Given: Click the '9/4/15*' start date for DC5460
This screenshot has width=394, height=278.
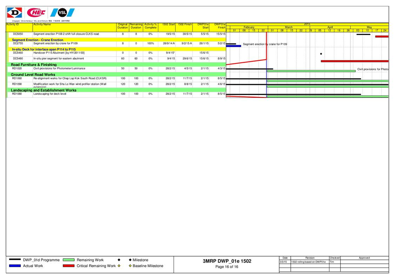Looking at the screenshot, I should [170, 53].
